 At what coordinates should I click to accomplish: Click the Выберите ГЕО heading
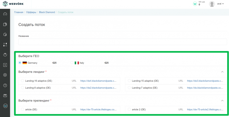tap(29, 56)
